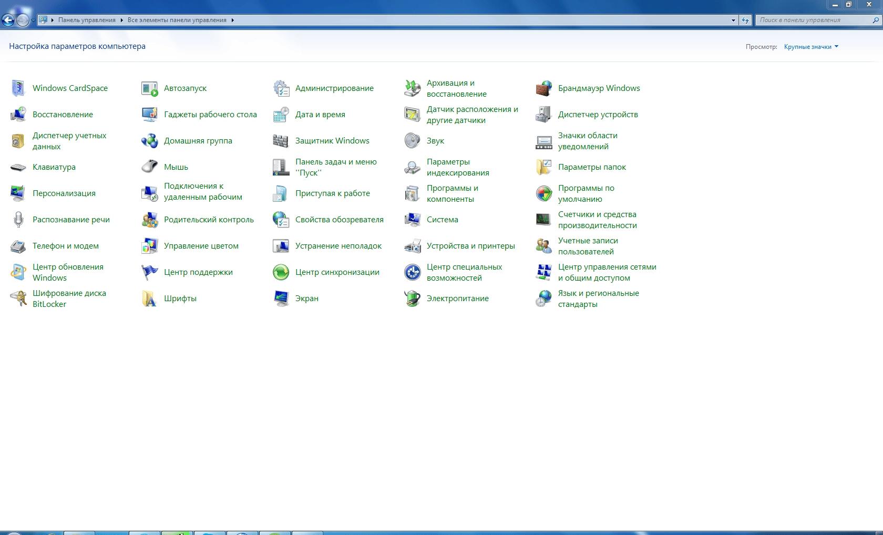The height and width of the screenshot is (535, 883).
Task: Expand arrow before Панель управления breadcrumb
Action: click(53, 20)
